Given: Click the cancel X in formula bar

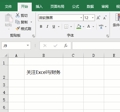Looking at the screenshot, I should (x=45, y=46).
